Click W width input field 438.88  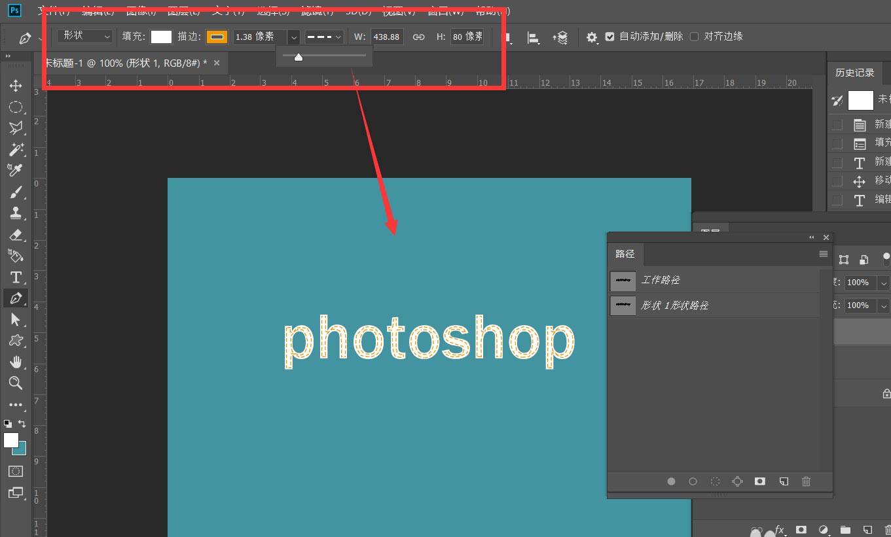387,37
